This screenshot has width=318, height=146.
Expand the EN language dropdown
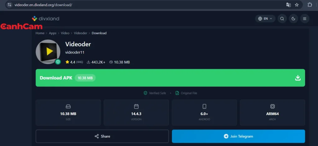click(x=265, y=19)
